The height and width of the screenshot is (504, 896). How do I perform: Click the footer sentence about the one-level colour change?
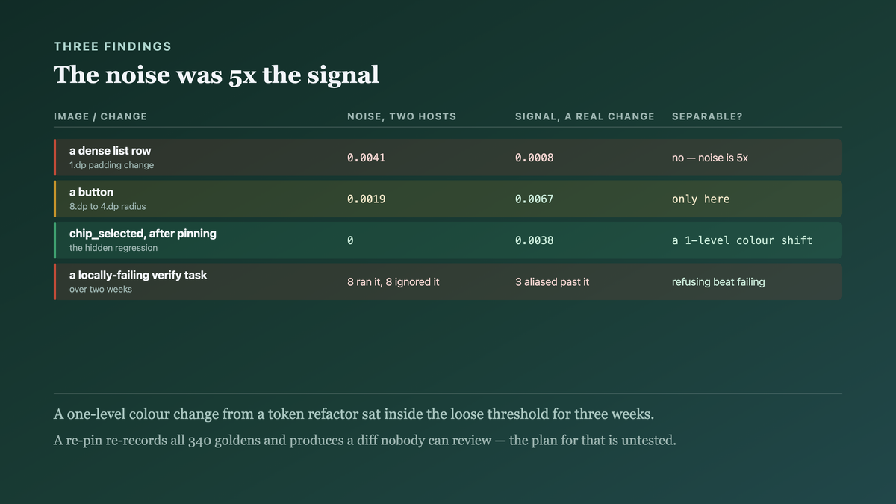pos(354,414)
